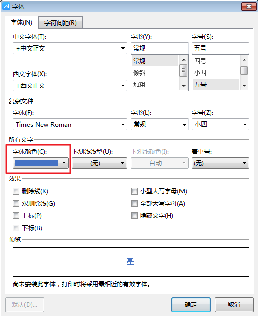This screenshot has width=258, height=316.
Task: Click the WPS icon in the title bar
Action: (x=6, y=6)
